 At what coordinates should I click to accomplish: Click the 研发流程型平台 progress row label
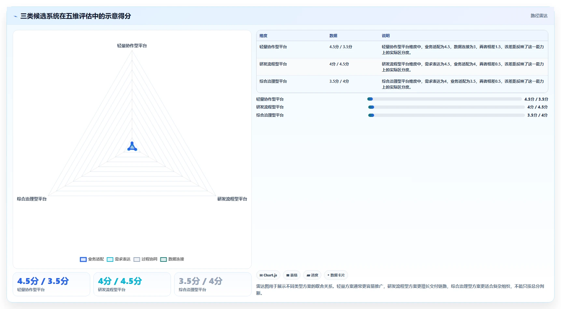(x=270, y=107)
